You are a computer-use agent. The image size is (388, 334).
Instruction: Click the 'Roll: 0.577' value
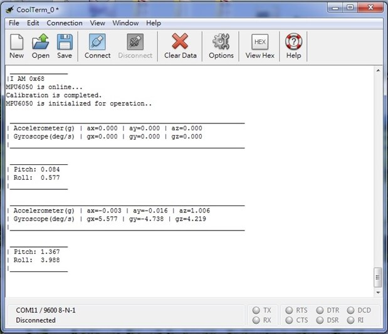[x=36, y=177]
